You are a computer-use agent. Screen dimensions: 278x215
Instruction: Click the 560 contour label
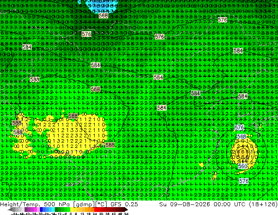[x=242, y=166]
